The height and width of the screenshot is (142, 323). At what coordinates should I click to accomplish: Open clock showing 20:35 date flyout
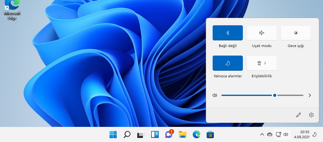coord(302,134)
